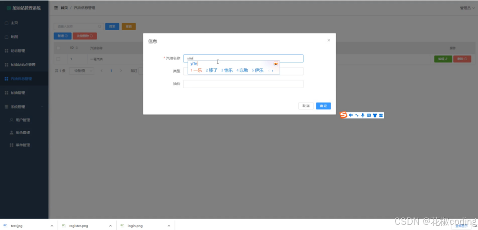Open the shirt-shaped skin icon on IME toolbar
This screenshot has width=478, height=230.
point(375,115)
